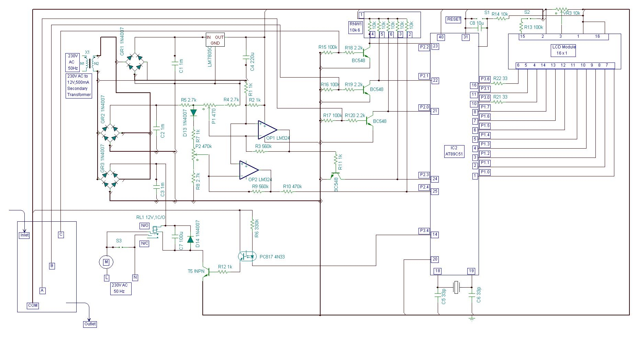Click the N/C relay contact label
The width and height of the screenshot is (637, 348).
coord(145,243)
